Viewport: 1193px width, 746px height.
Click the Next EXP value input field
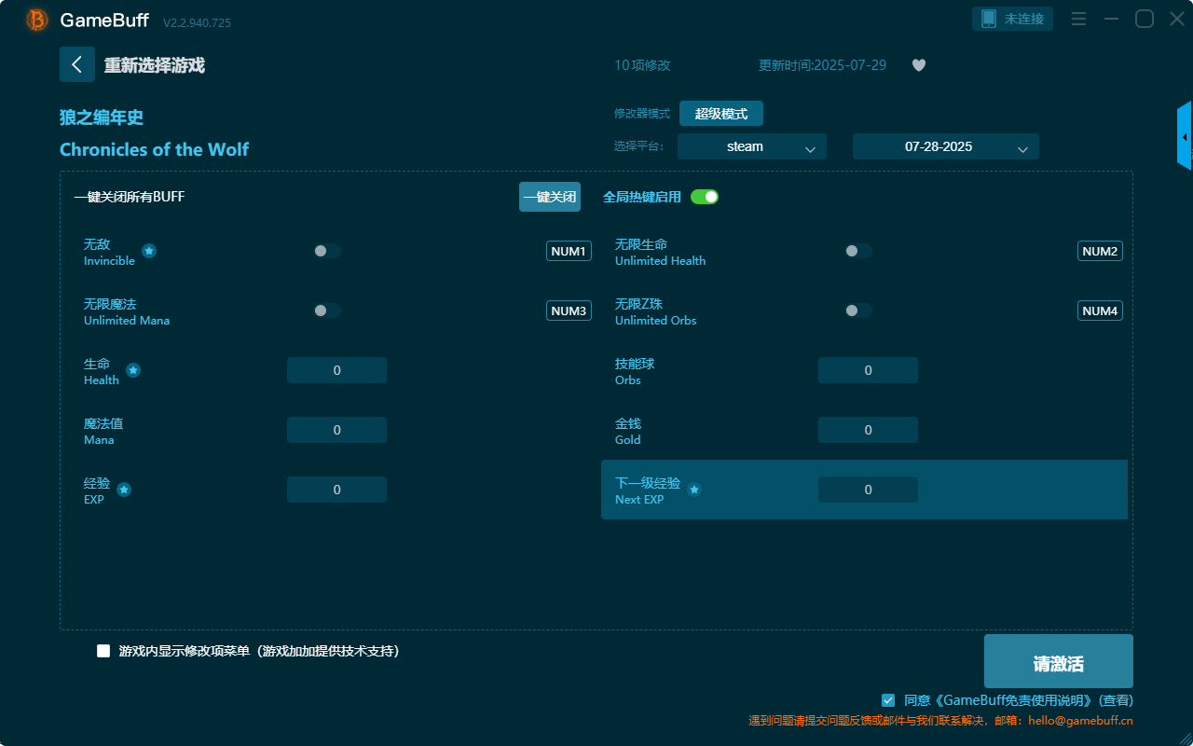(x=868, y=490)
